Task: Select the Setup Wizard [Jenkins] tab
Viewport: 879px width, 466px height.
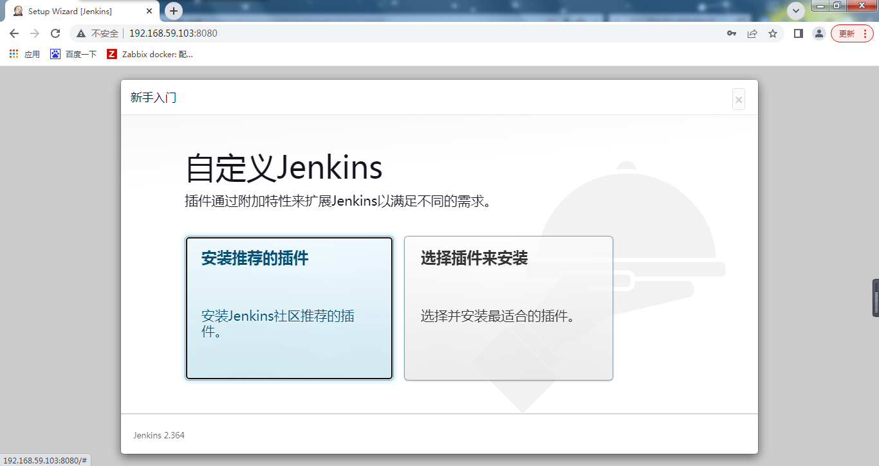Action: coord(82,12)
